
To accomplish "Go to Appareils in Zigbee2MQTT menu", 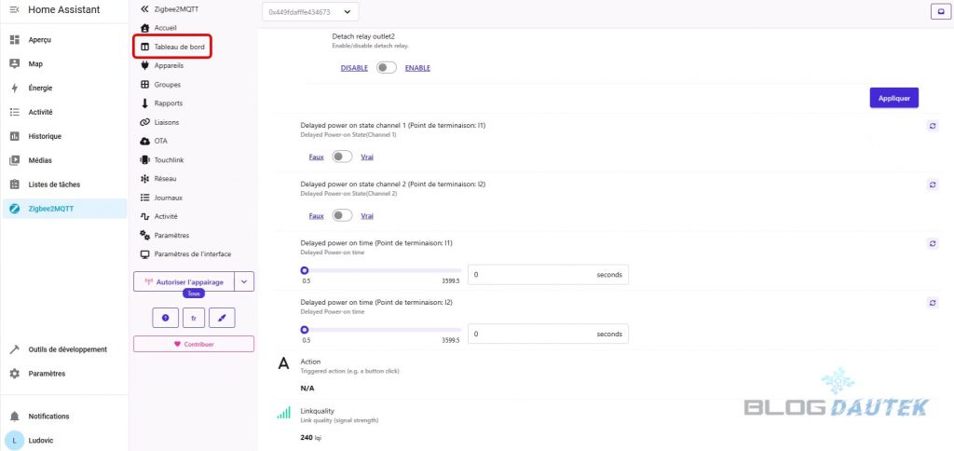I will tap(169, 65).
